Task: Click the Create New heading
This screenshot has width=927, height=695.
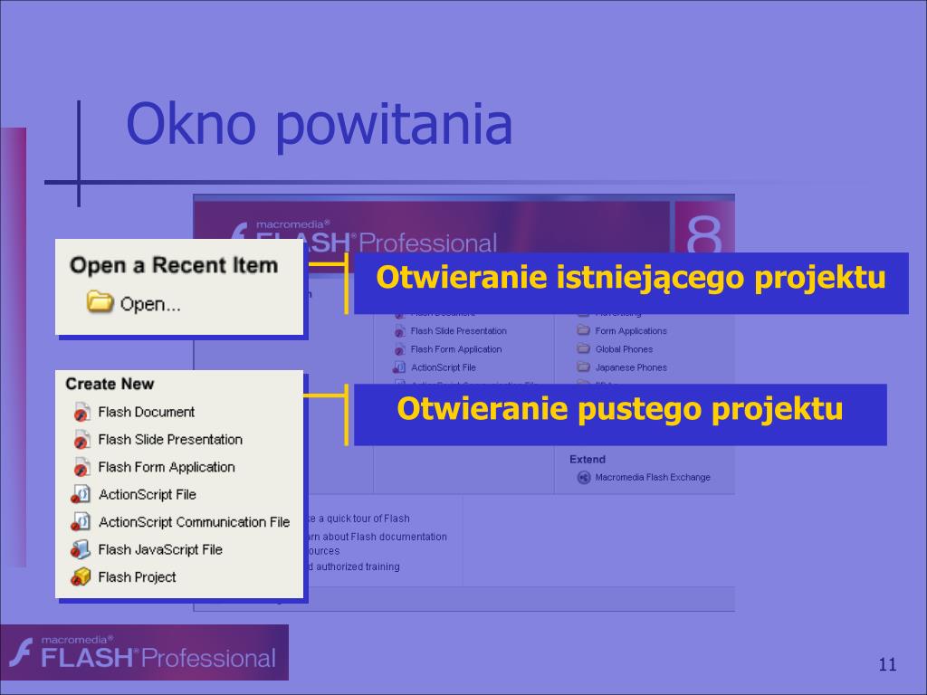Action: coord(110,384)
